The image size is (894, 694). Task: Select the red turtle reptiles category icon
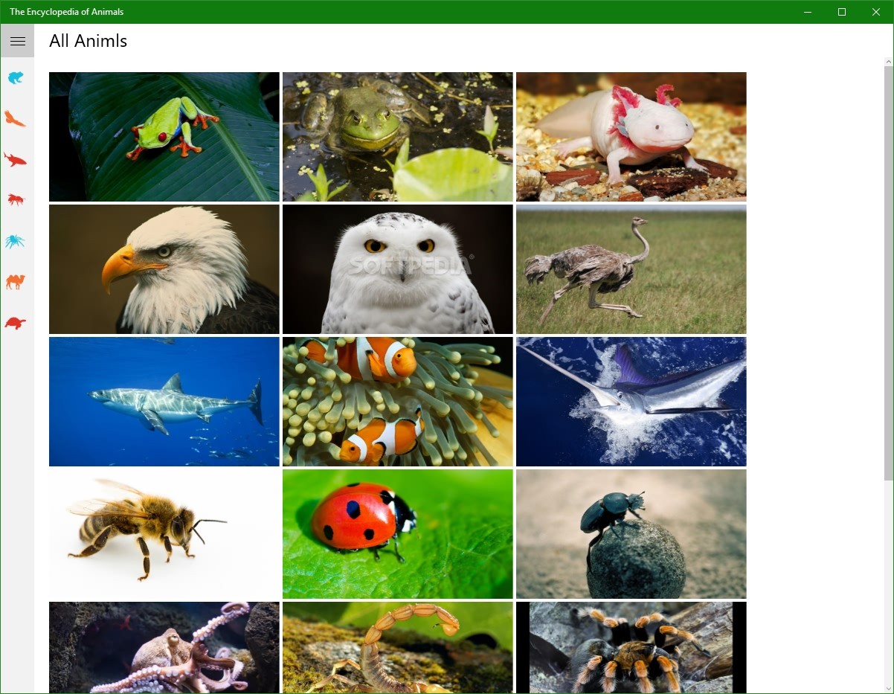[x=16, y=323]
